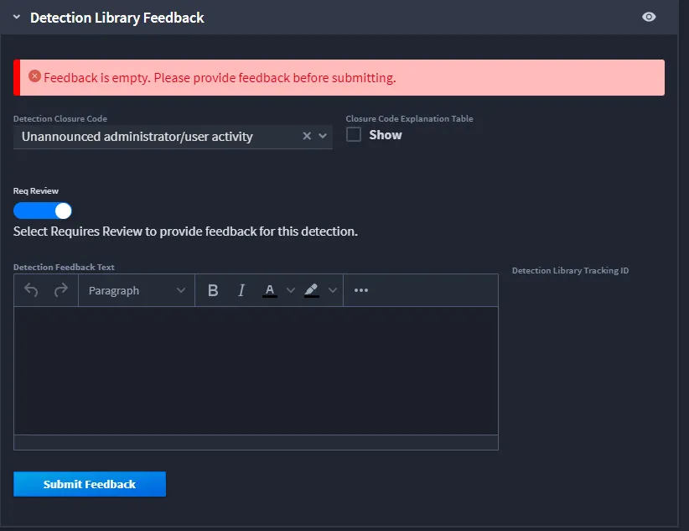Click the redo arrow in the editor toolbar

pyautogui.click(x=61, y=290)
